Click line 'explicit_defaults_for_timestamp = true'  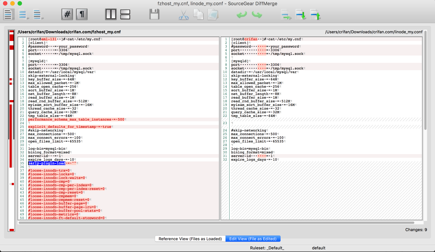coord(70,127)
